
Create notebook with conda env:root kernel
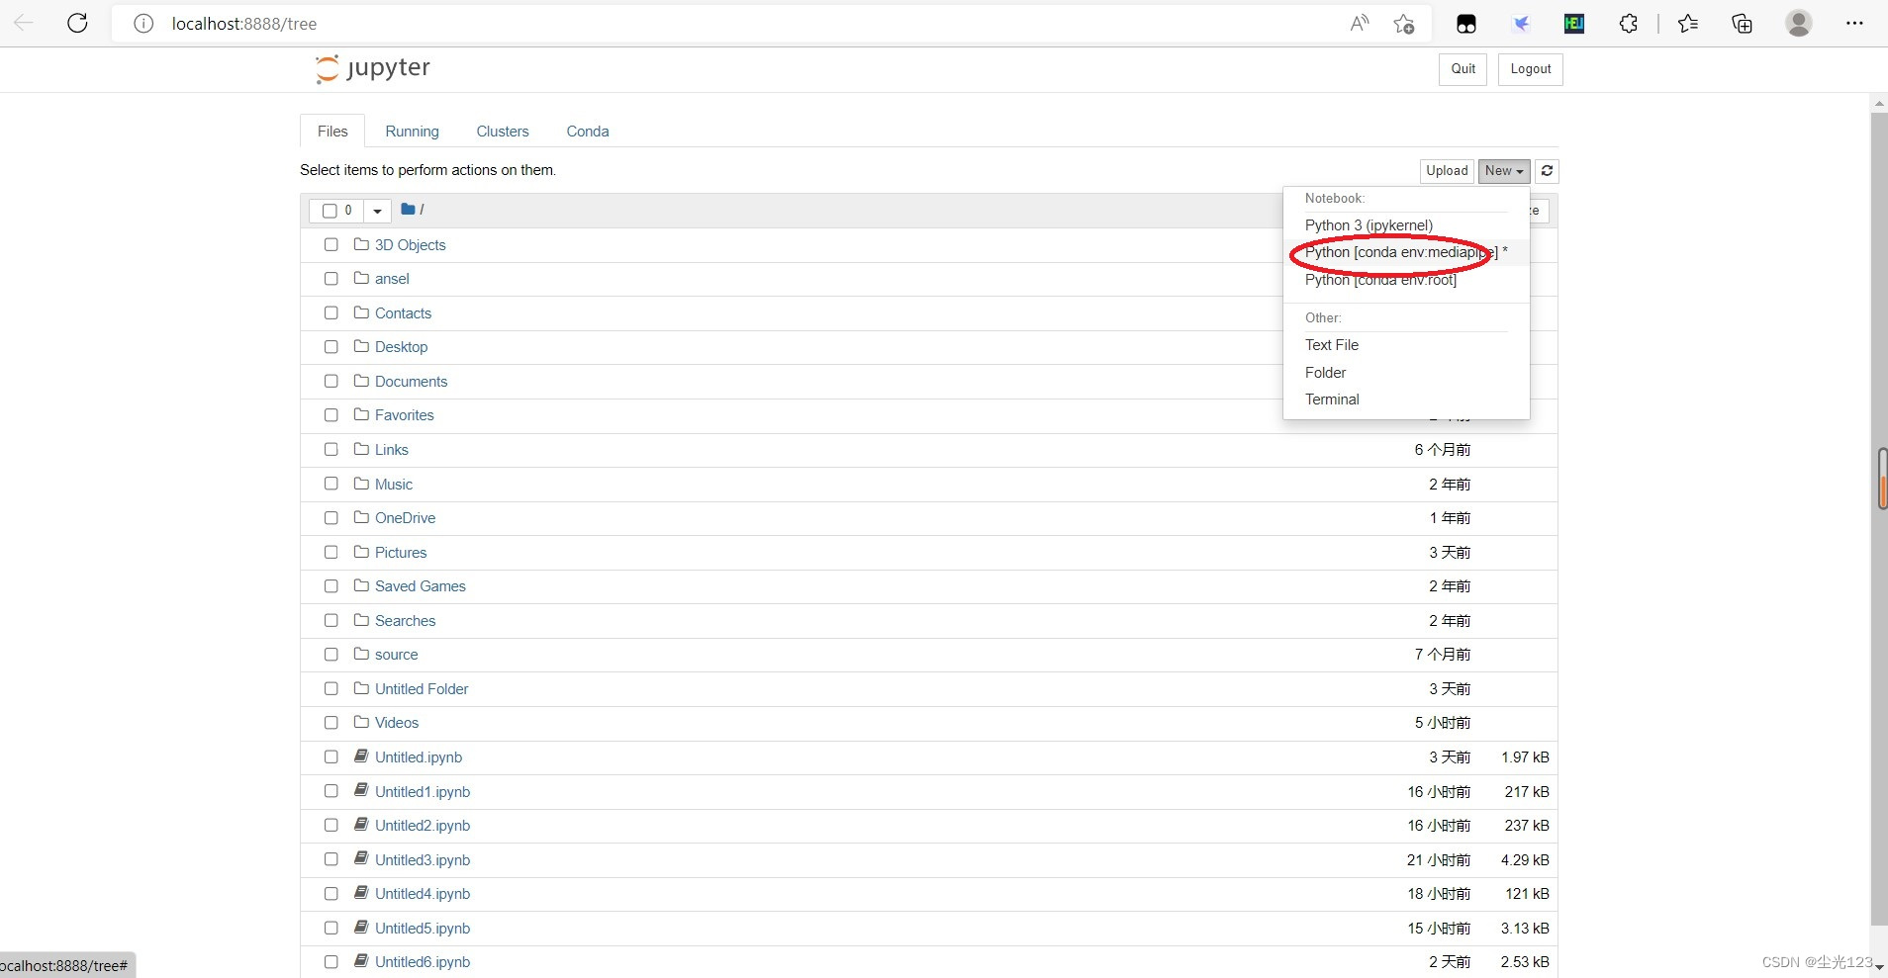tap(1380, 280)
